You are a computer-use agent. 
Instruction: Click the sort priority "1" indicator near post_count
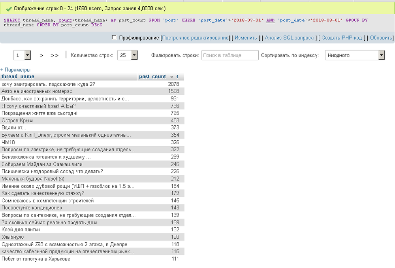tap(177, 76)
